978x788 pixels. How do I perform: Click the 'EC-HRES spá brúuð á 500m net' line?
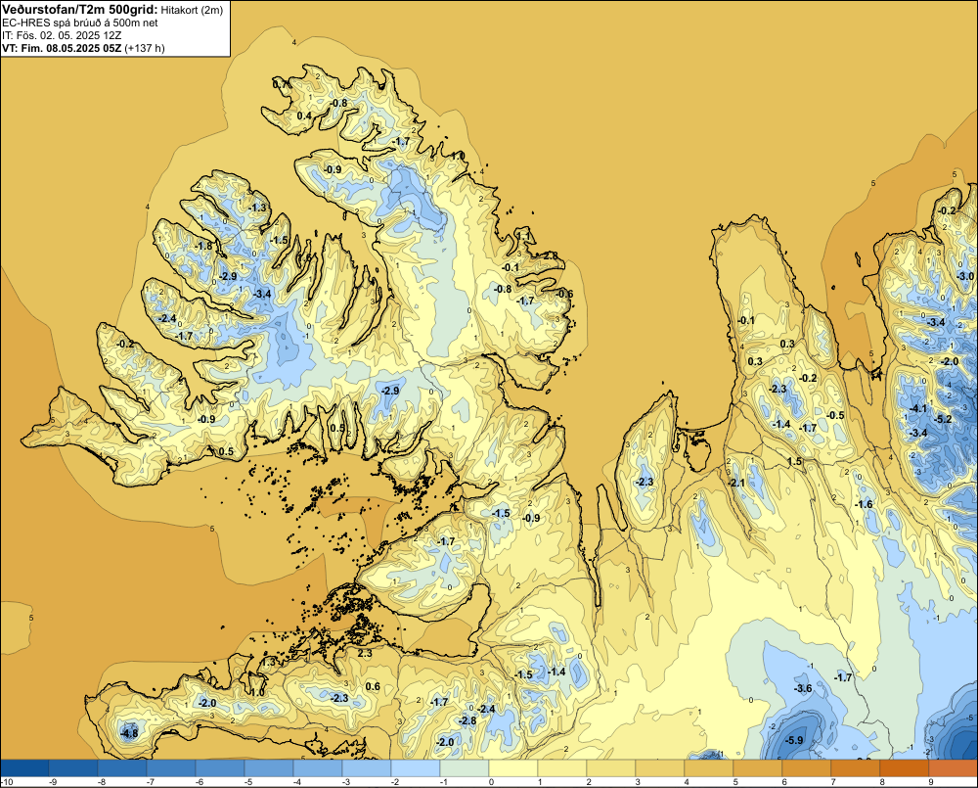tap(80, 23)
